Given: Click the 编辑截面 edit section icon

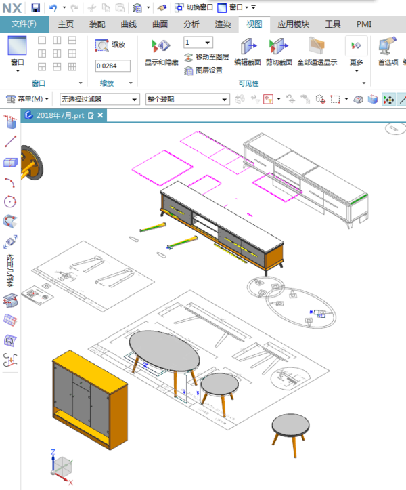Looking at the screenshot, I should click(248, 52).
